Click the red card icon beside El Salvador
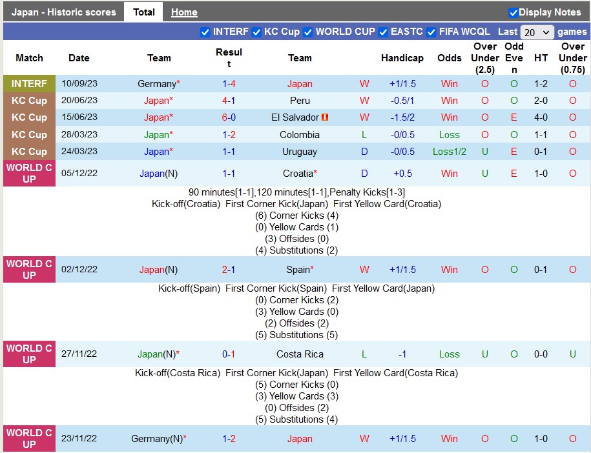 [326, 117]
